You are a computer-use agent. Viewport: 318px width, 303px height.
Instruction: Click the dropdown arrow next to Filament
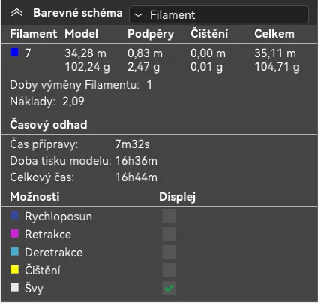(138, 15)
